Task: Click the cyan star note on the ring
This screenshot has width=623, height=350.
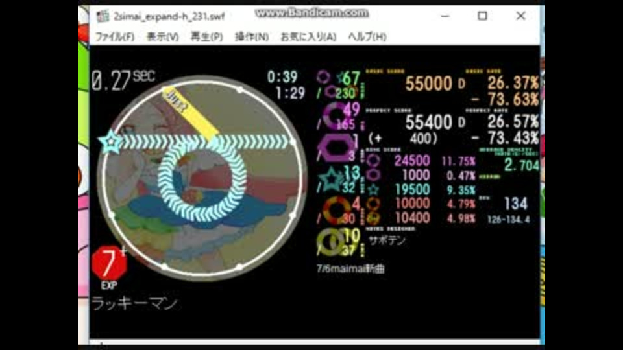Action: [x=110, y=142]
